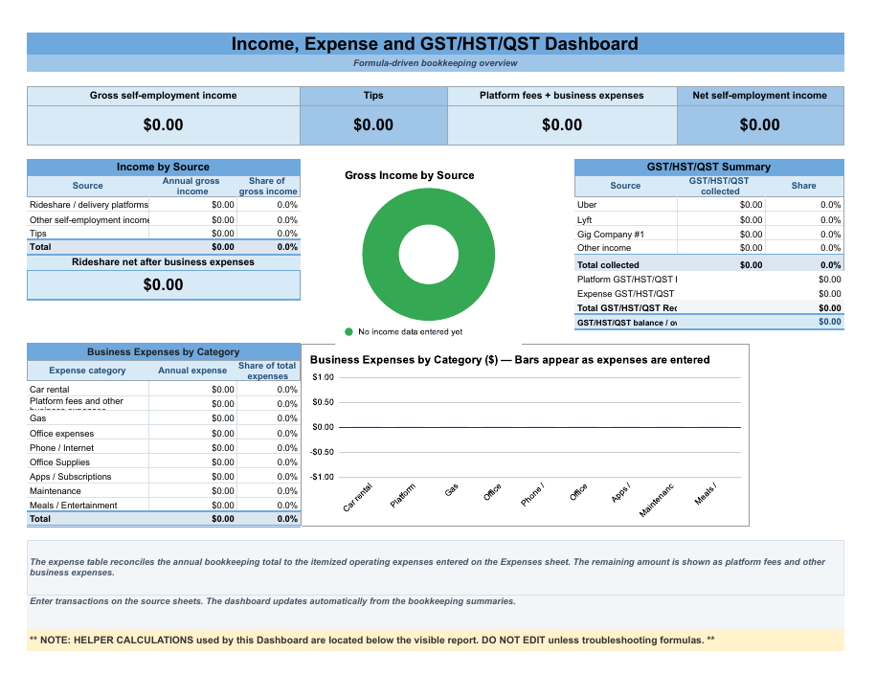This screenshot has height=675, width=876.
Task: Select the "Office Supplies" row label
Action: click(59, 462)
